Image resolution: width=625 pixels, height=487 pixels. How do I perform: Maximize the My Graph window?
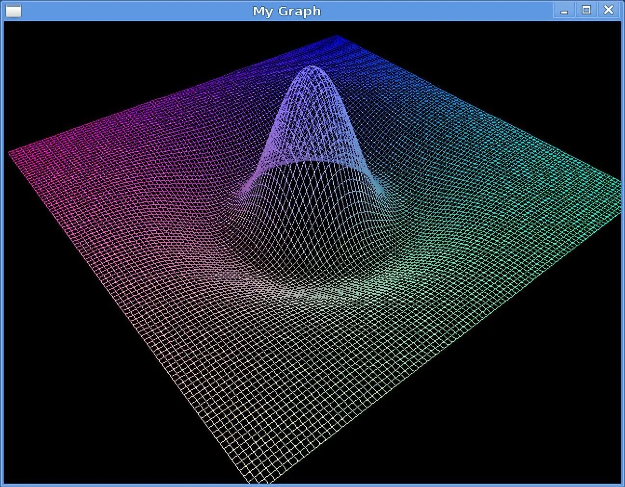click(586, 10)
